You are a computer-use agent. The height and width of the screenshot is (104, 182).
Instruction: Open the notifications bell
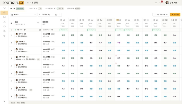pyautogui.click(x=160, y=3)
